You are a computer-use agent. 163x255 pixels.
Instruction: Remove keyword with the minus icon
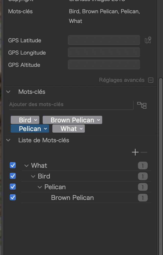144,152
